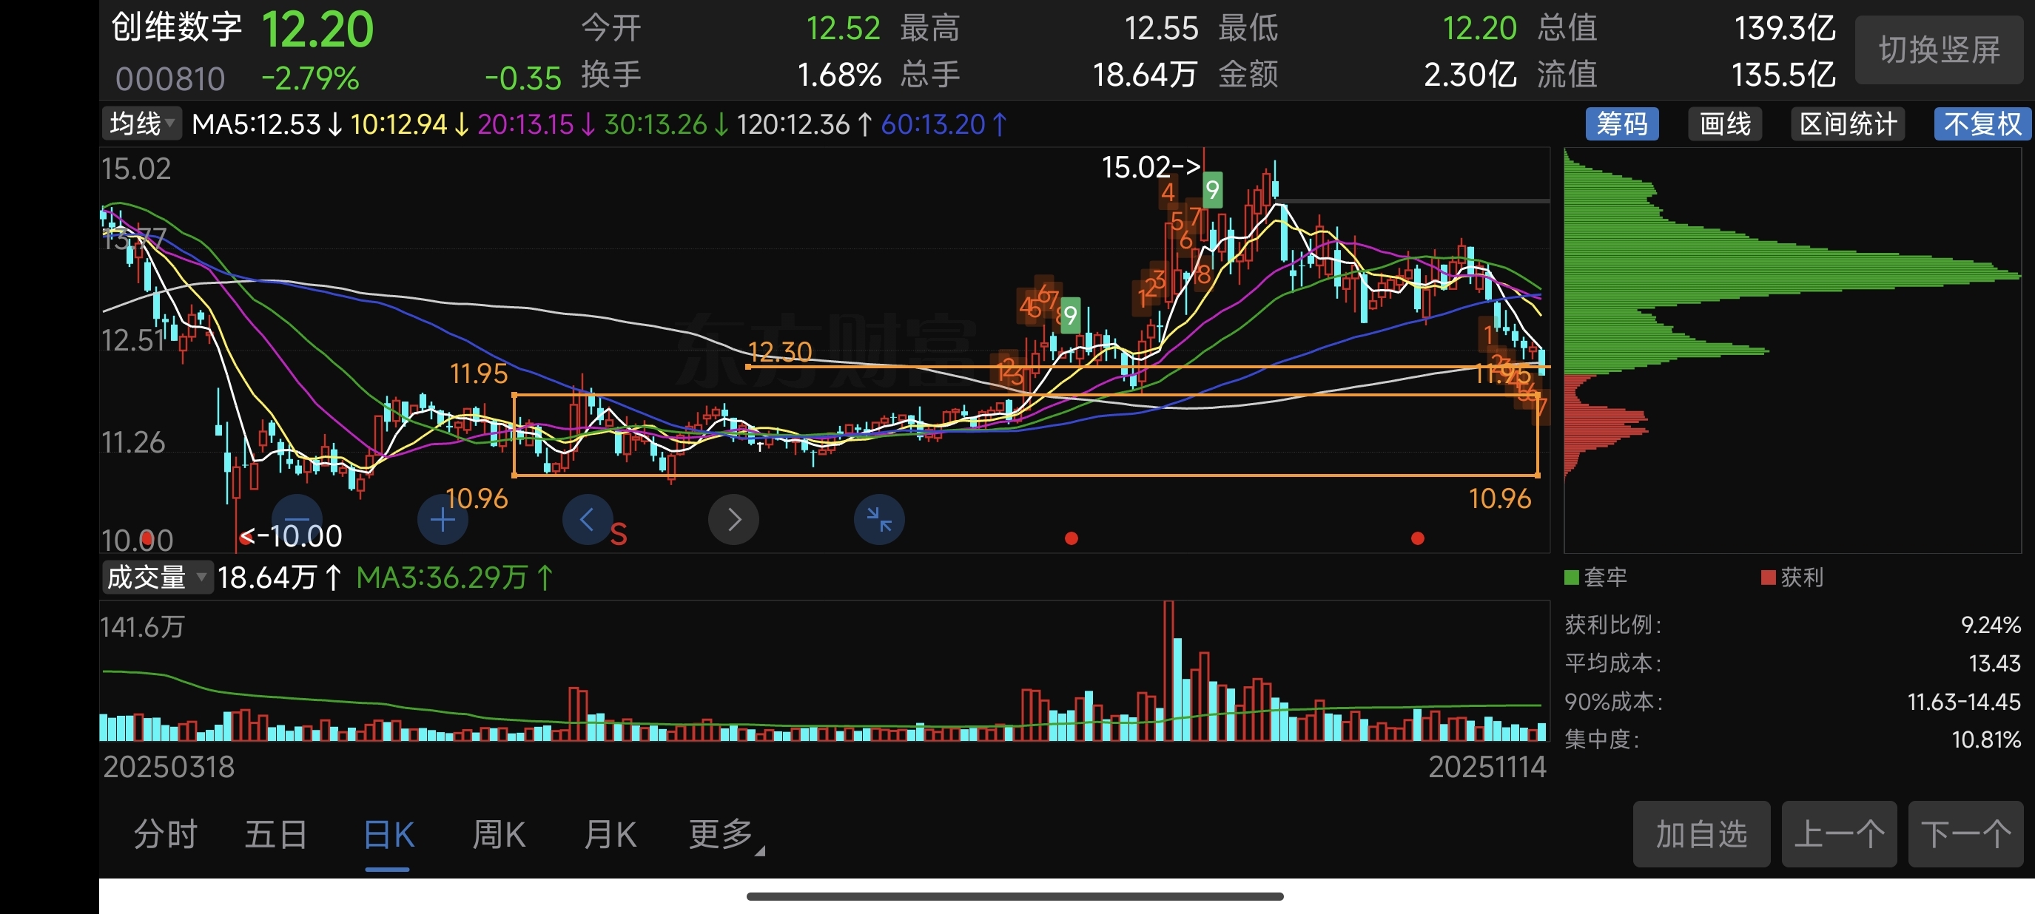Screen dimensions: 2035x914
Task: Click the red dot event marker below chart
Action: tap(1072, 538)
